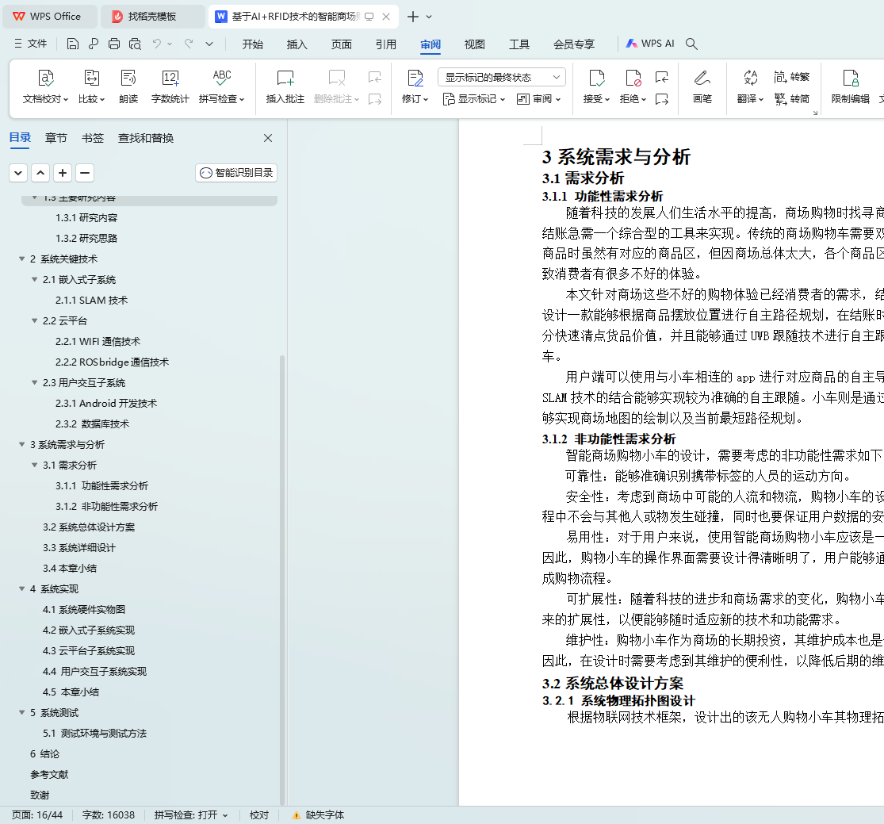Screen dimensions: 884x824
Task: Go to outline item 4.3 云平台子系统实现
Action: (89, 651)
